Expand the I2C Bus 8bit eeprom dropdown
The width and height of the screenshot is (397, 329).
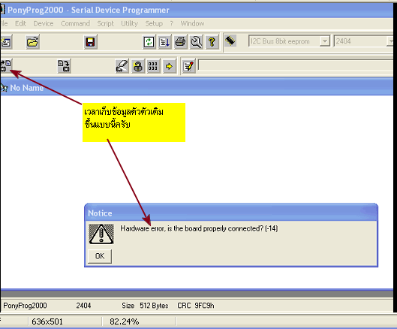tap(325, 41)
